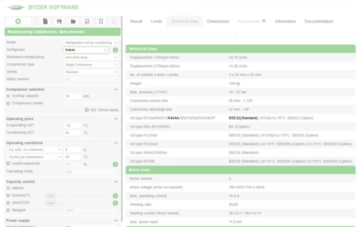Click the 'BSE32(Standard)' oil type value
The height and width of the screenshot is (227, 357).
point(243,118)
